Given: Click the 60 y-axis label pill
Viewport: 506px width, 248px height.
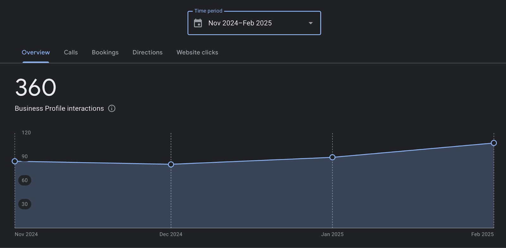Looking at the screenshot, I should click(x=25, y=180).
